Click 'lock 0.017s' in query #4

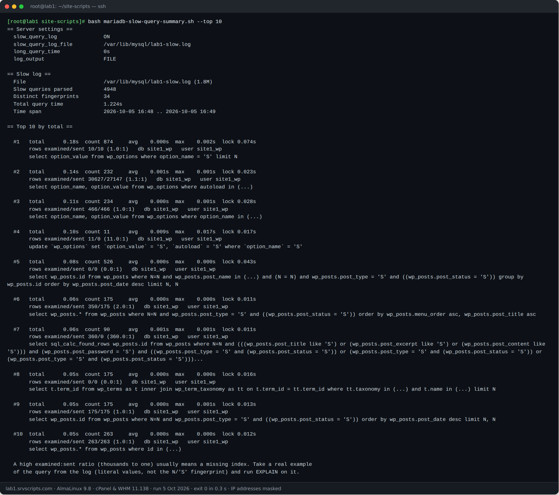[x=239, y=232]
